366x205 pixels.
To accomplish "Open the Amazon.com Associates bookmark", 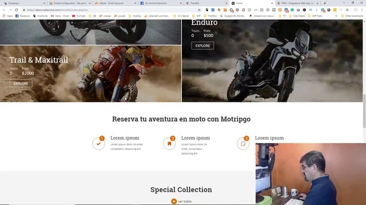I will click(262, 16).
